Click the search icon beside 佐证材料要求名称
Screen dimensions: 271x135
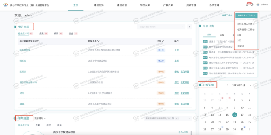coord(38,41)
